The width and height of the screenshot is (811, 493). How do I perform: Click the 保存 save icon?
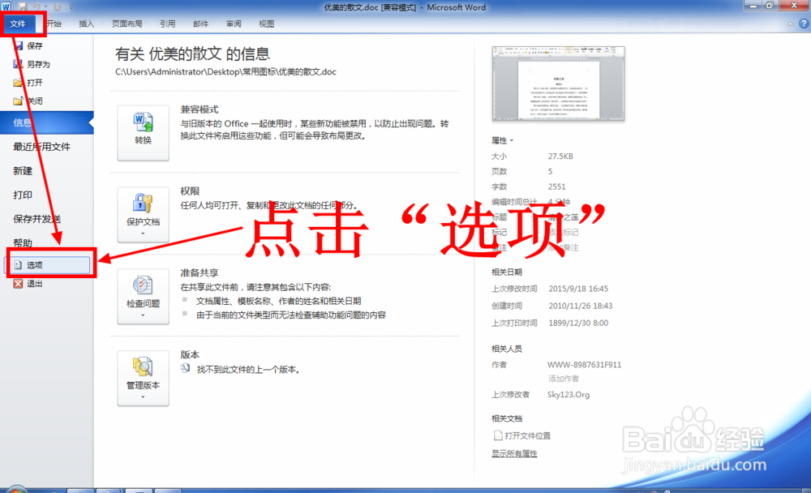18,45
